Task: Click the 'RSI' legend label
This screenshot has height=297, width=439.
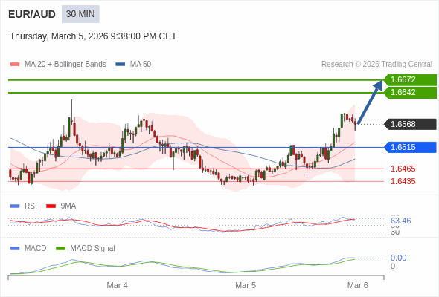Action: tap(31, 206)
